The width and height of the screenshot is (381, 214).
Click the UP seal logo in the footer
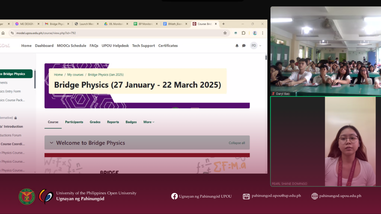(27, 197)
